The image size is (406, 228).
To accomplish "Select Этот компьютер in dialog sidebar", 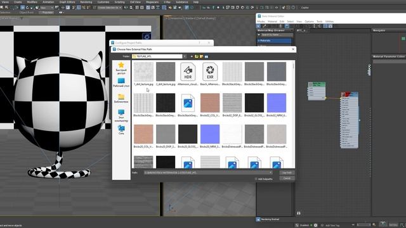I will tap(121, 115).
